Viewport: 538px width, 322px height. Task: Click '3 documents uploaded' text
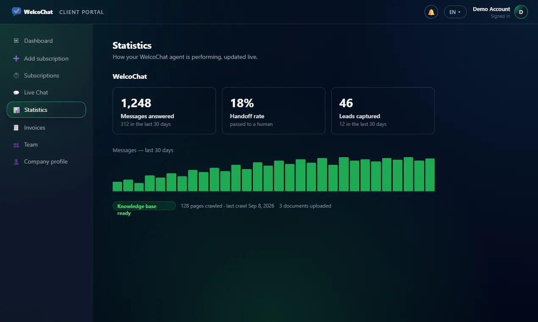305,206
